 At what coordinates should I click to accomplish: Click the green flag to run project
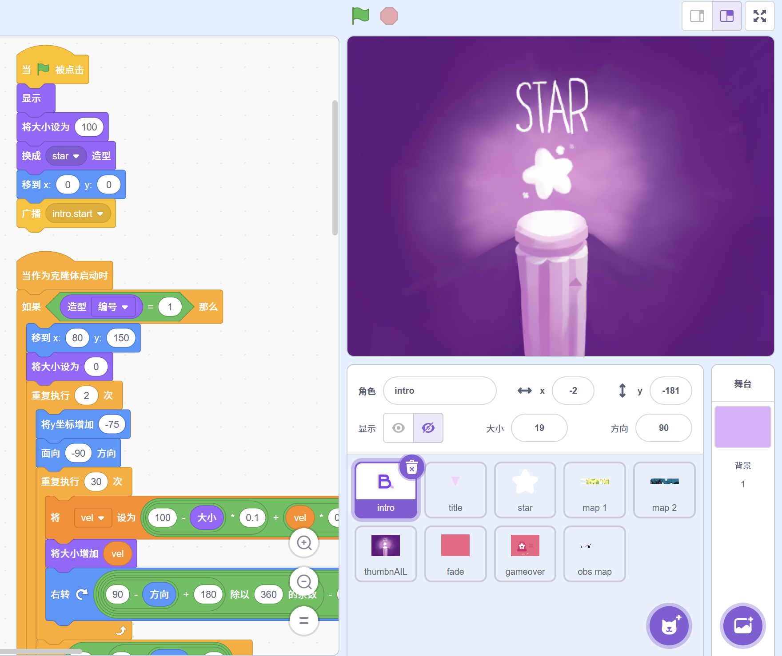360,16
